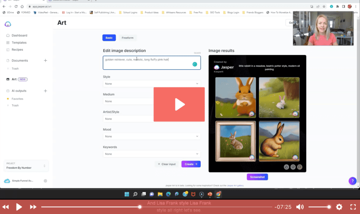Click the video progress bar handle
The height and width of the screenshot is (214, 360).
click(140, 207)
